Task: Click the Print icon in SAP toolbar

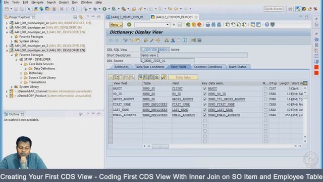Action: (x=208, y=25)
